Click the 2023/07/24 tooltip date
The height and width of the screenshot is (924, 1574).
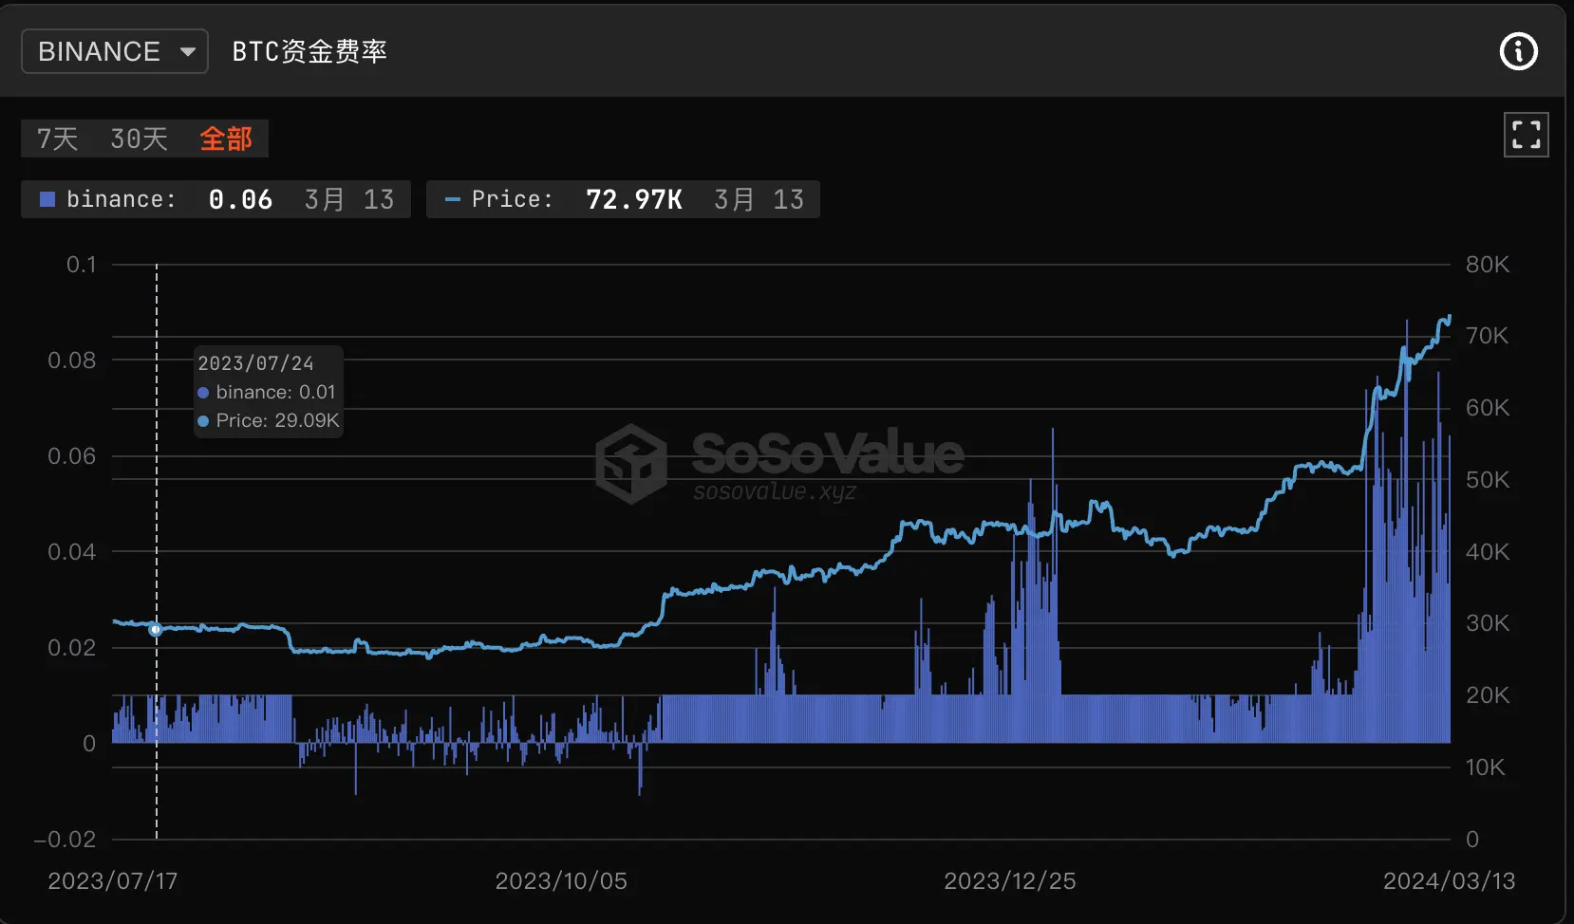pos(255,363)
